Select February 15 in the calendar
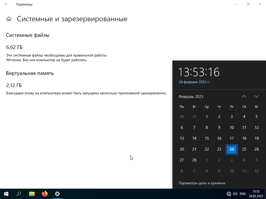The height and width of the screenshot is (199, 266). coord(207,138)
